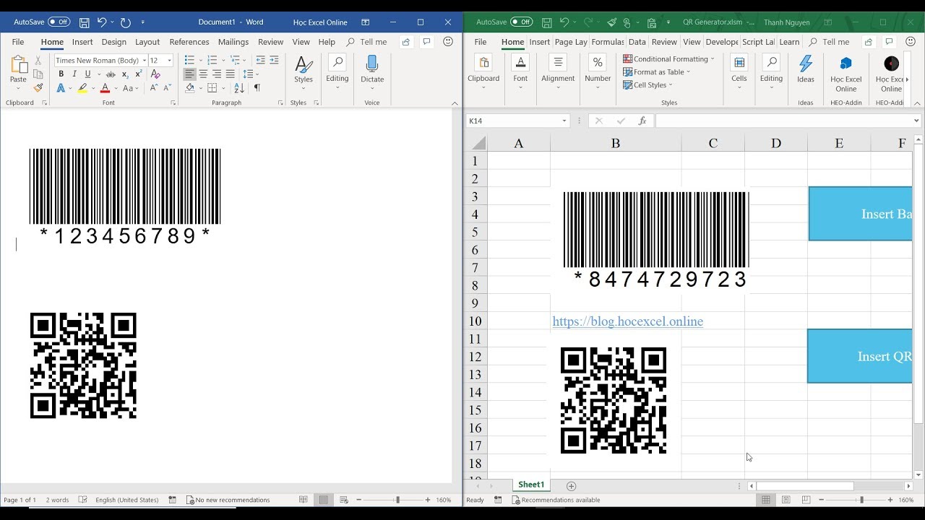Click the Superscript icon in Word
The image size is (925, 520).
[x=138, y=74]
